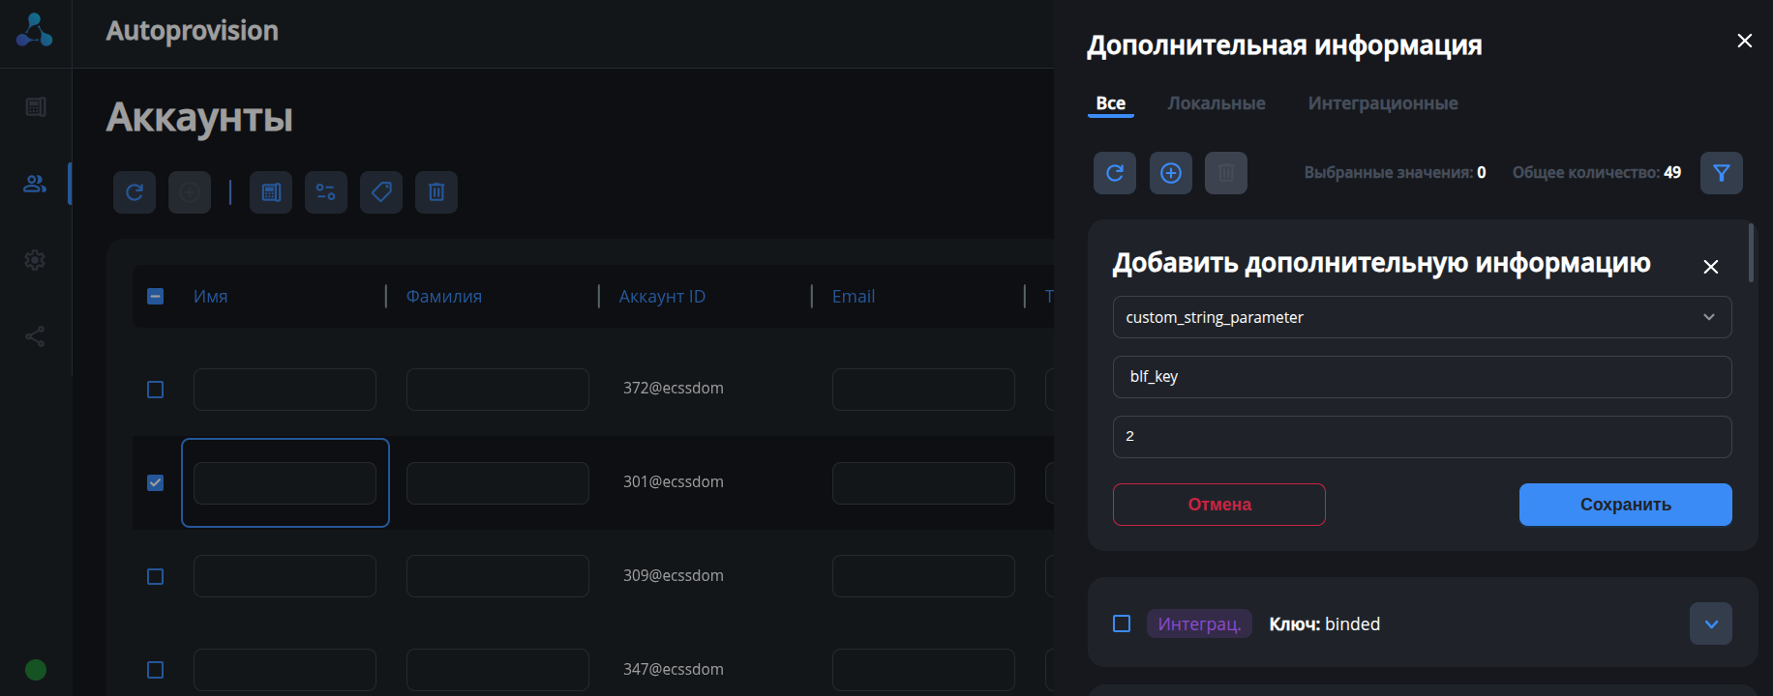1773x696 pixels.
Task: Click the sliders settings icon in the accounts toolbar
Action: click(x=326, y=192)
